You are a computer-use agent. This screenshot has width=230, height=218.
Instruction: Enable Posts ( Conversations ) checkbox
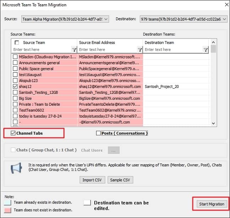pos(98,133)
